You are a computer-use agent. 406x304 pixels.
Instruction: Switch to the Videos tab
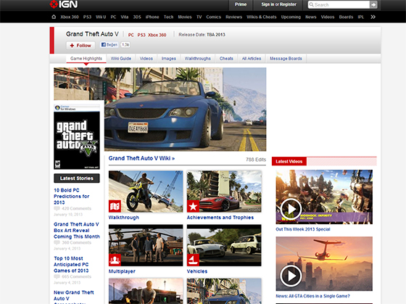[x=146, y=59]
